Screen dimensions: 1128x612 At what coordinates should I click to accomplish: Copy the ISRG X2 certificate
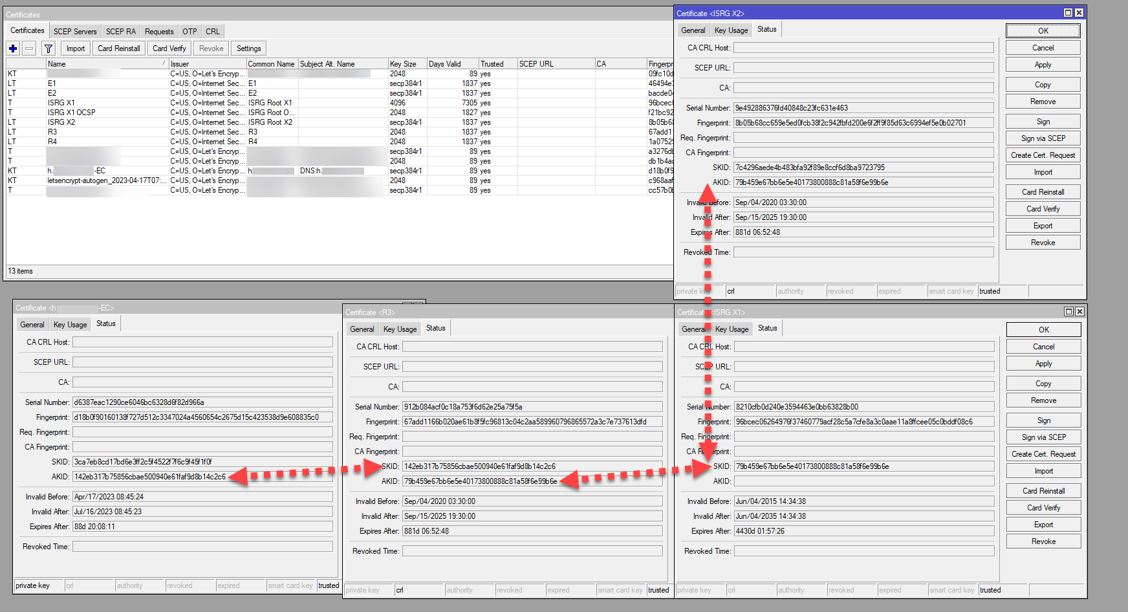point(1043,85)
